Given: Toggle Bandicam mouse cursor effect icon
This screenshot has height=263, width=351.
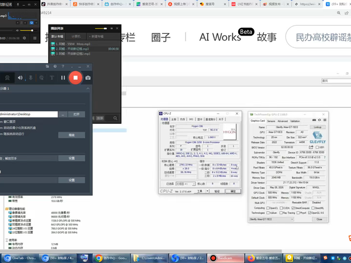Looking at the screenshot, I should coord(42,78).
